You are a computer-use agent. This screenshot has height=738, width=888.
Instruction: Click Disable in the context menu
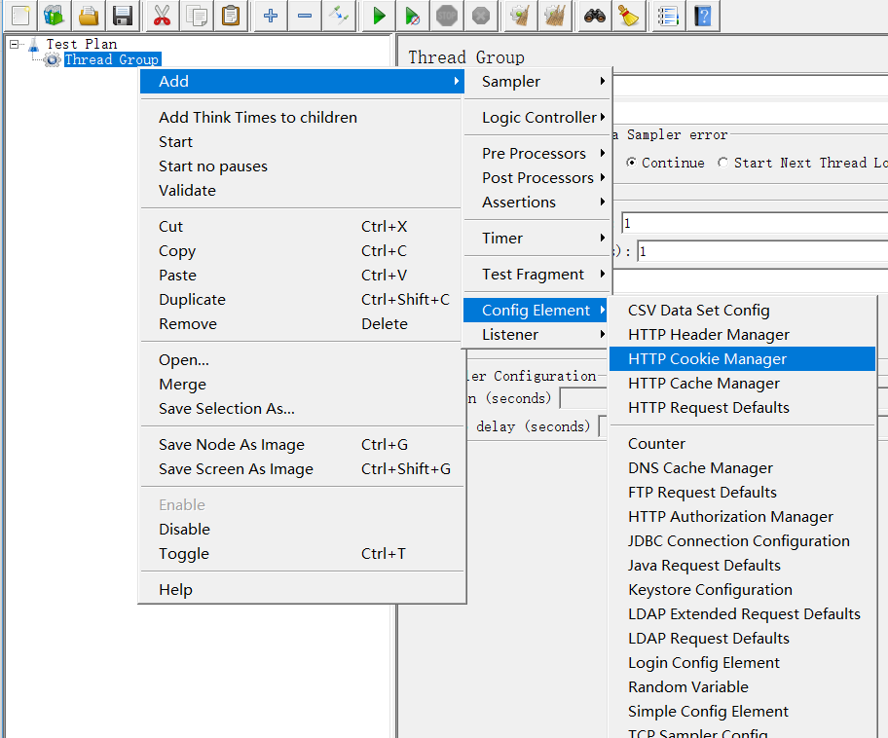(x=302, y=530)
